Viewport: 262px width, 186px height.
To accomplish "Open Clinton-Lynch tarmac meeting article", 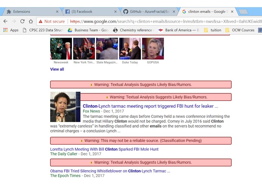I will tap(150, 106).
